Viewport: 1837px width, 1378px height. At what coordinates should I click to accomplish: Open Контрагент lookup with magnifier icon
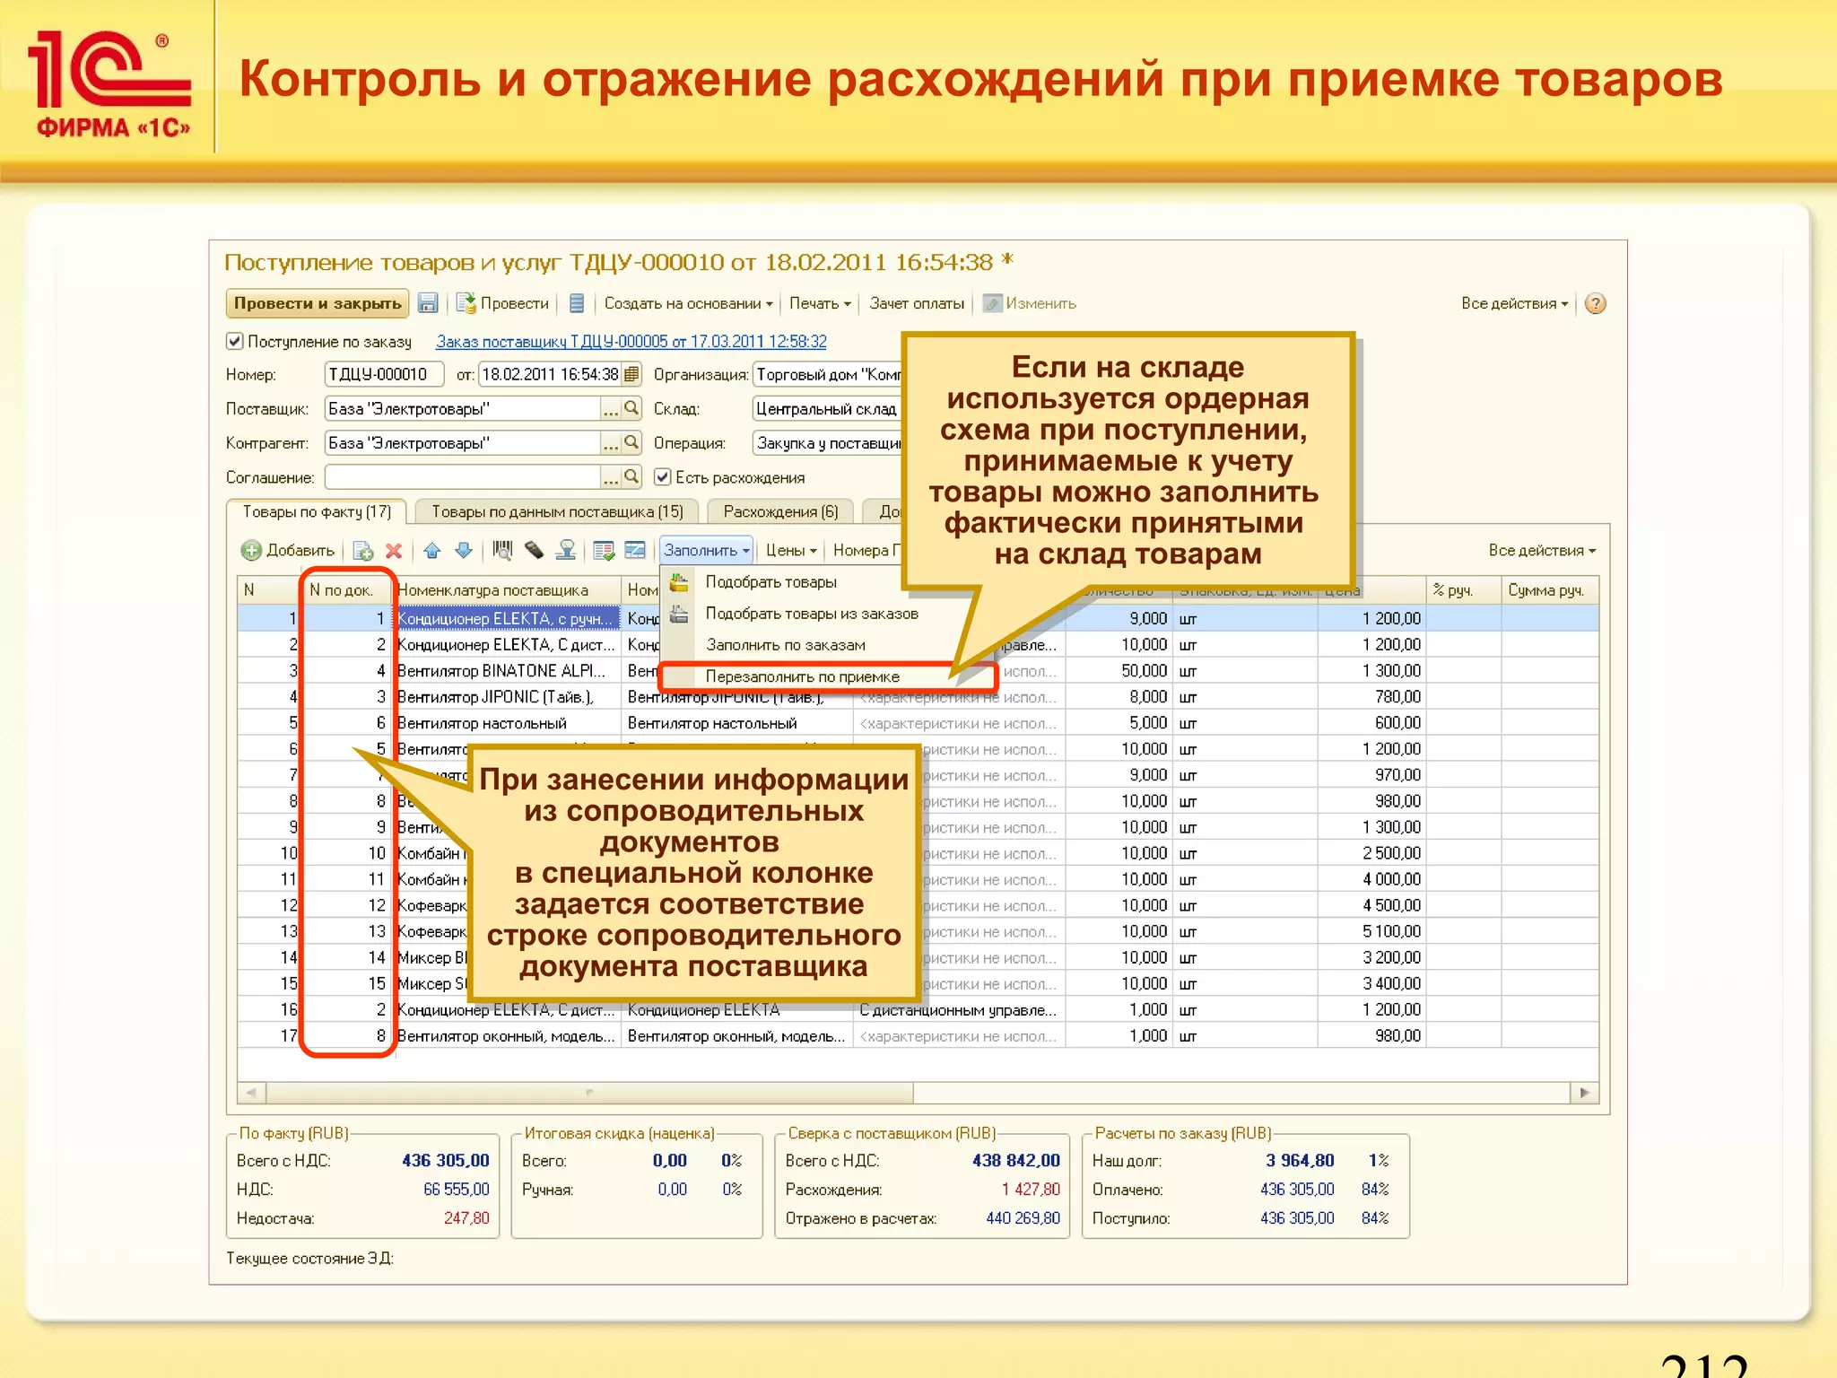pos(631,442)
